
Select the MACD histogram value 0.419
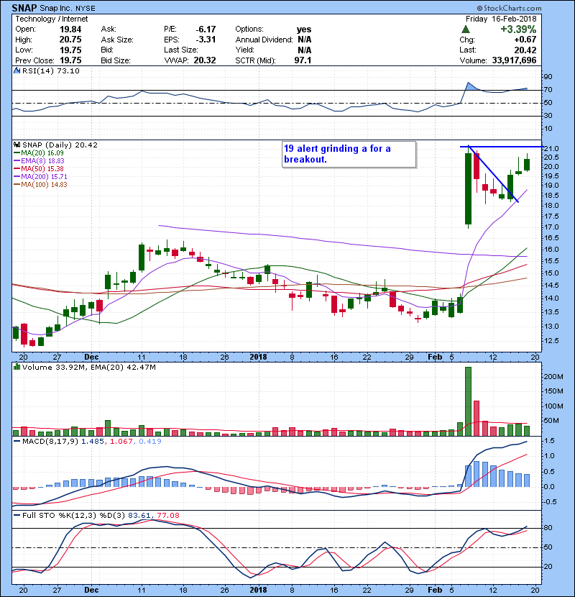(x=150, y=442)
